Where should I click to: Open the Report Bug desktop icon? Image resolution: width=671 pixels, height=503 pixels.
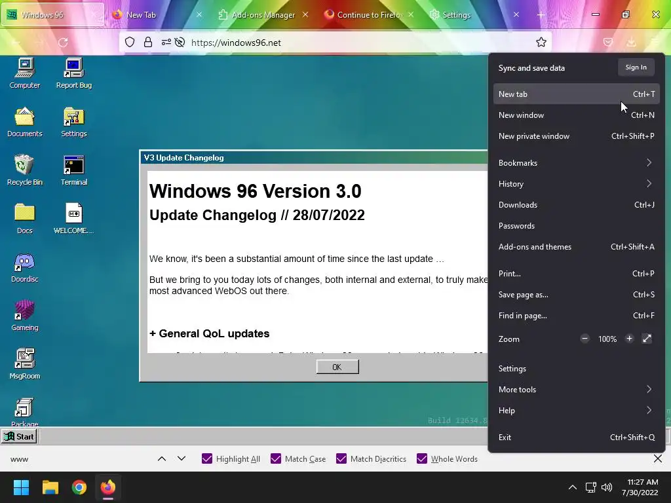click(x=73, y=73)
